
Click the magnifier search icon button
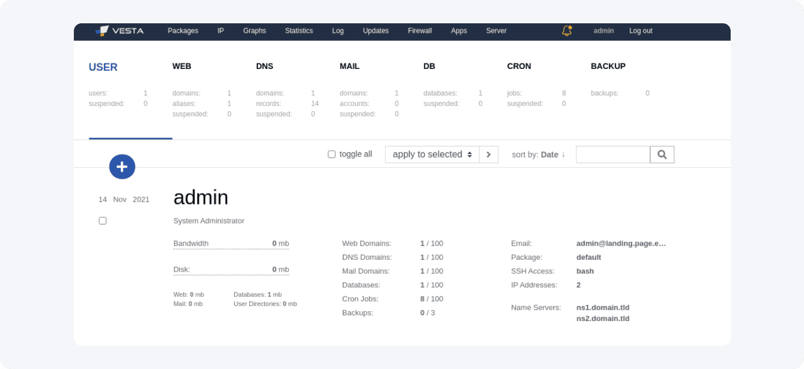[x=662, y=154]
